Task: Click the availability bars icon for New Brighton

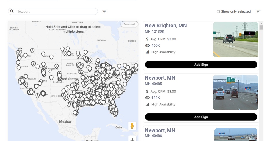Action: tap(147, 52)
